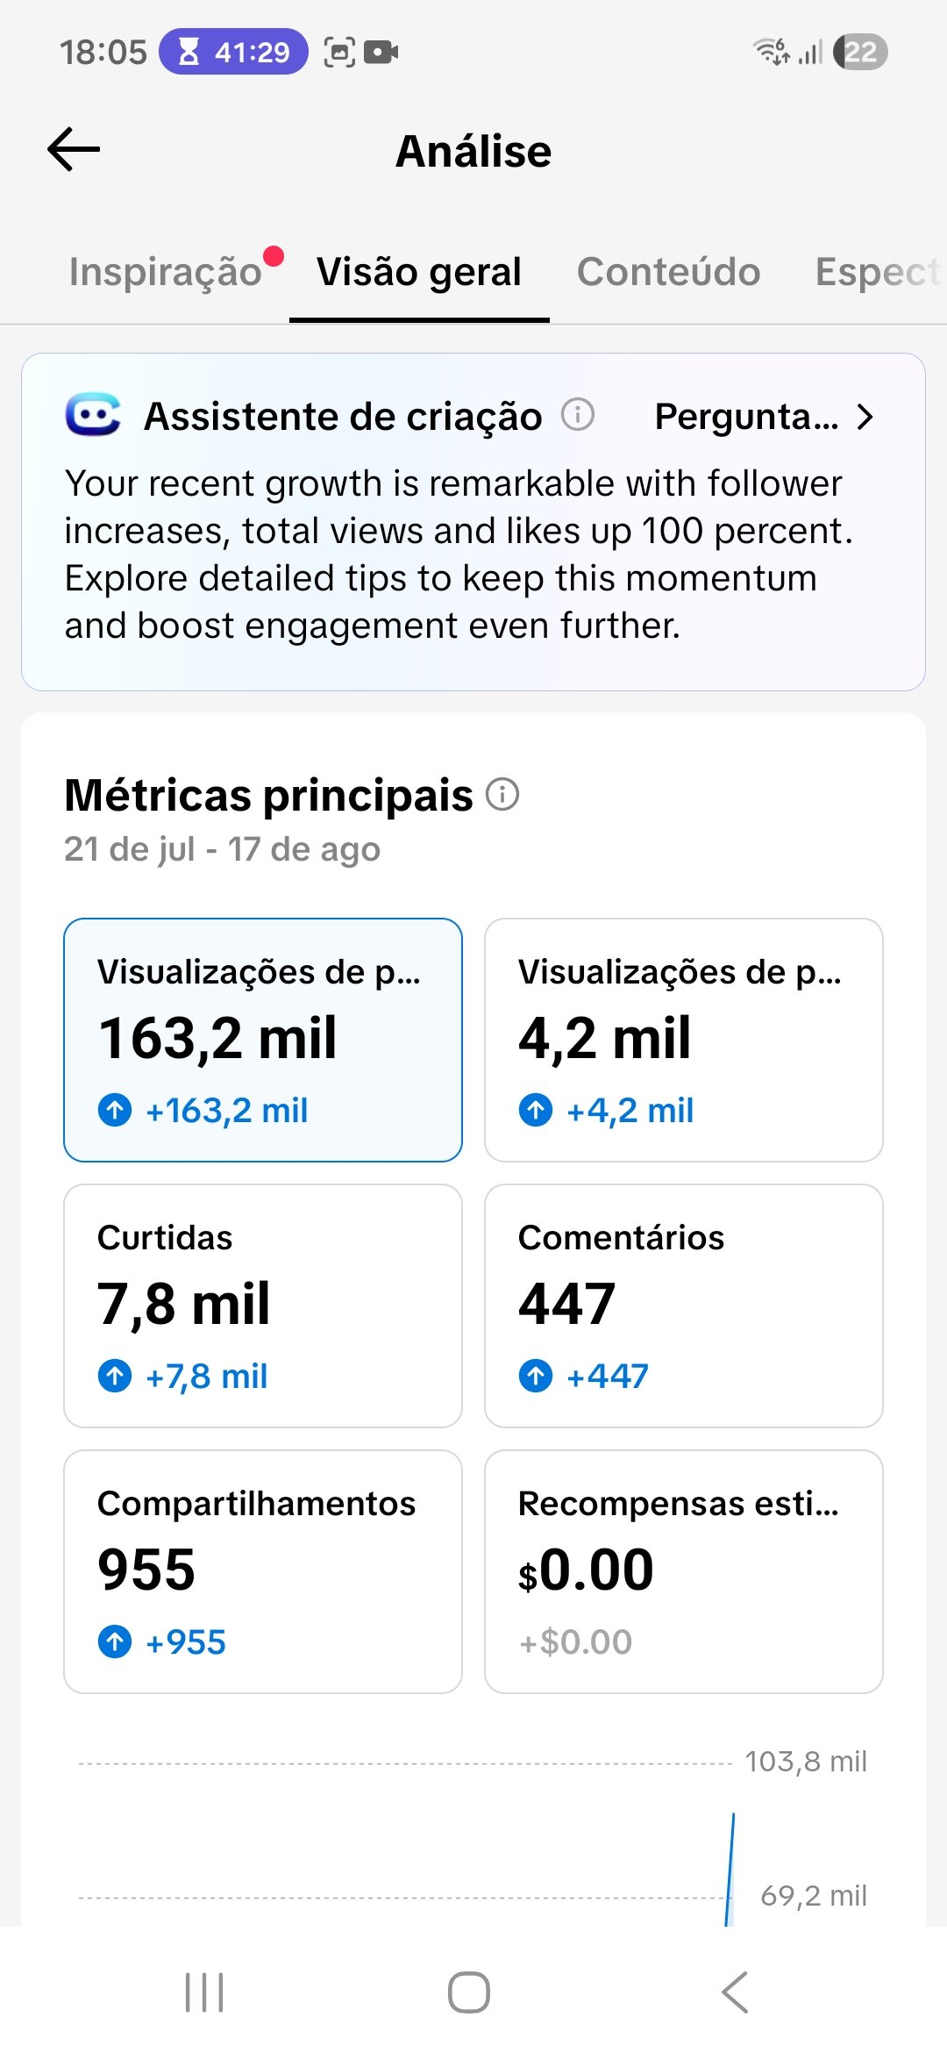The height and width of the screenshot is (2053, 947).
Task: Select the Comentários 447 metric card
Action: tap(684, 1305)
